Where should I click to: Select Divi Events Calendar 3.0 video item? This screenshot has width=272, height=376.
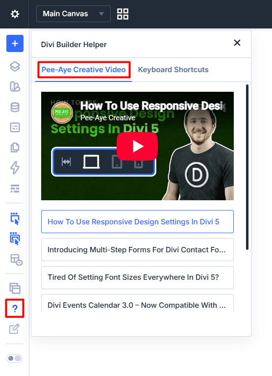coord(137,303)
